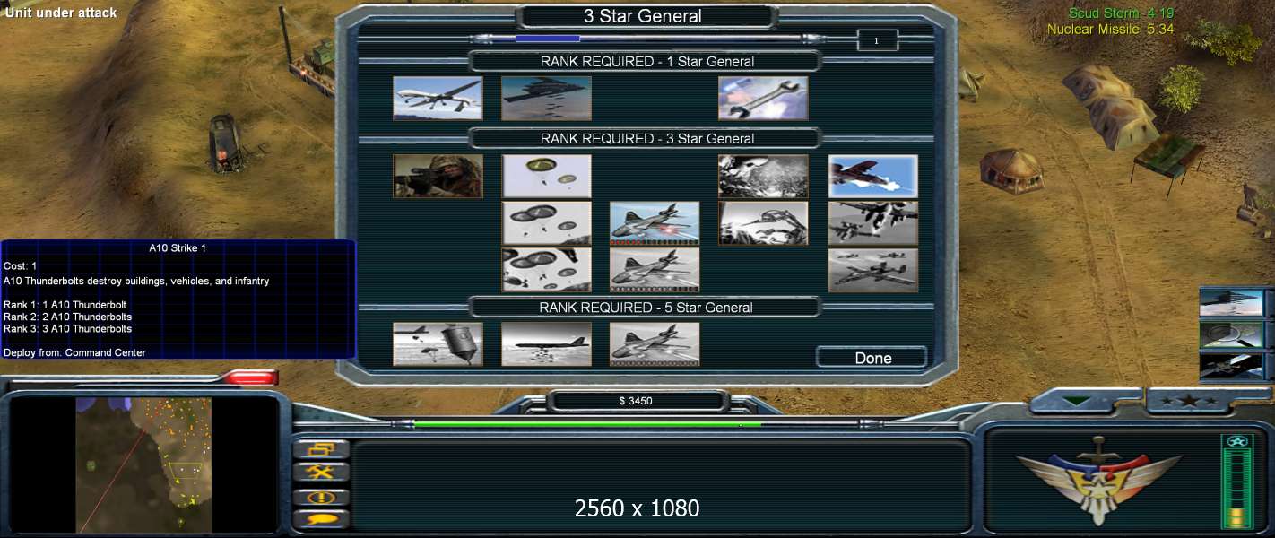Pick the grayscale helicopter power icon

(763, 223)
